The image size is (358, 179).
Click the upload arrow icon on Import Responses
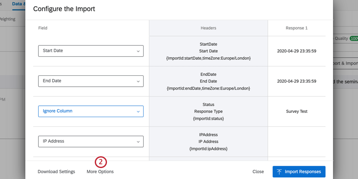click(280, 172)
